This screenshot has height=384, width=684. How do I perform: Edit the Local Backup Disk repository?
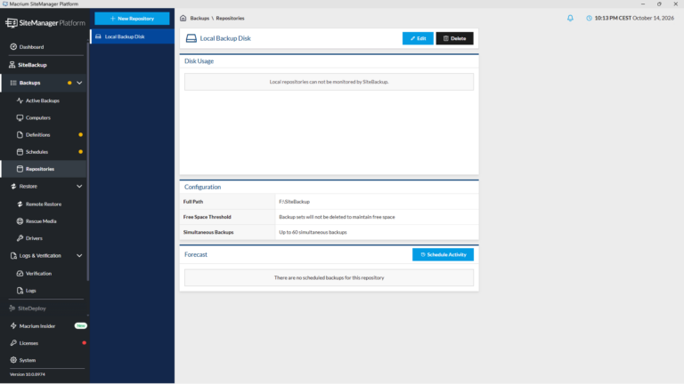click(418, 38)
